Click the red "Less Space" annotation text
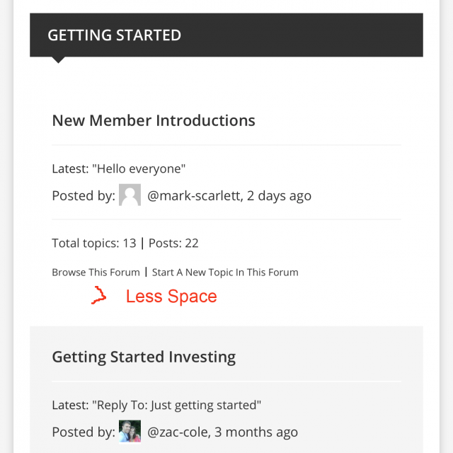 (x=171, y=296)
